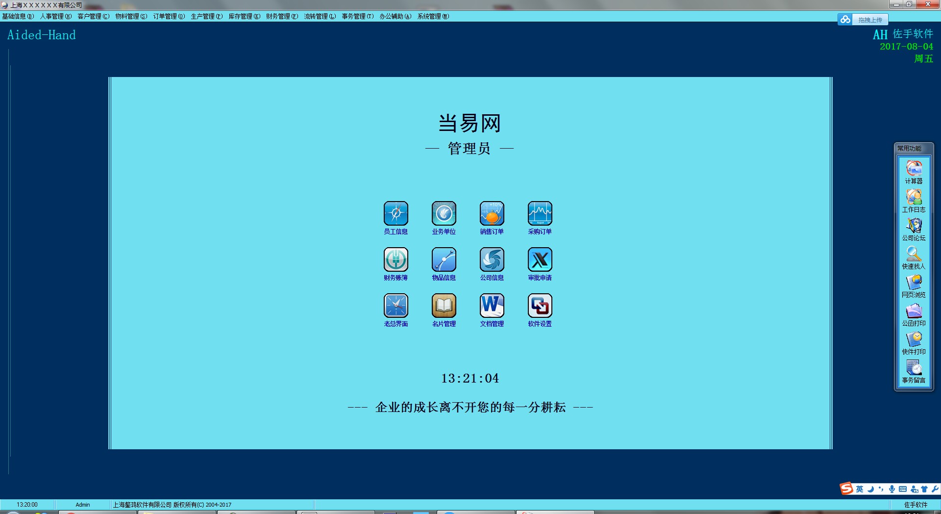Viewport: 941px width, 514px height.
Task: Open the 人事管理 (HR Management) menu
Action: 55,16
